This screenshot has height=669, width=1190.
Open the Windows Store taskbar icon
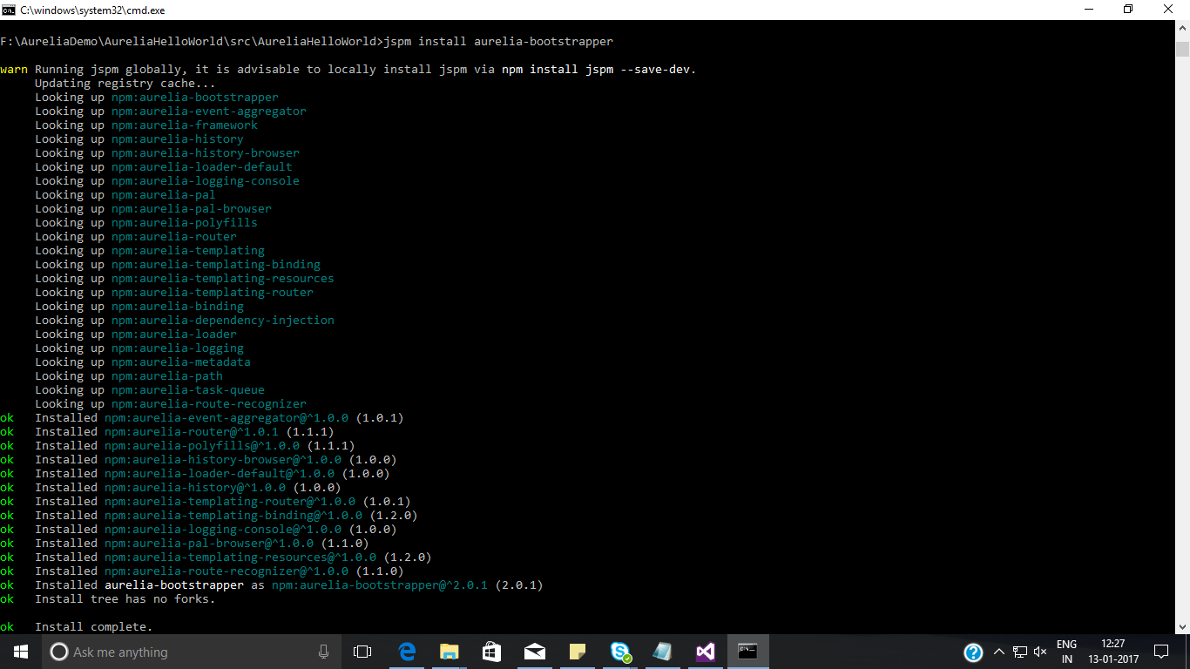[491, 652]
